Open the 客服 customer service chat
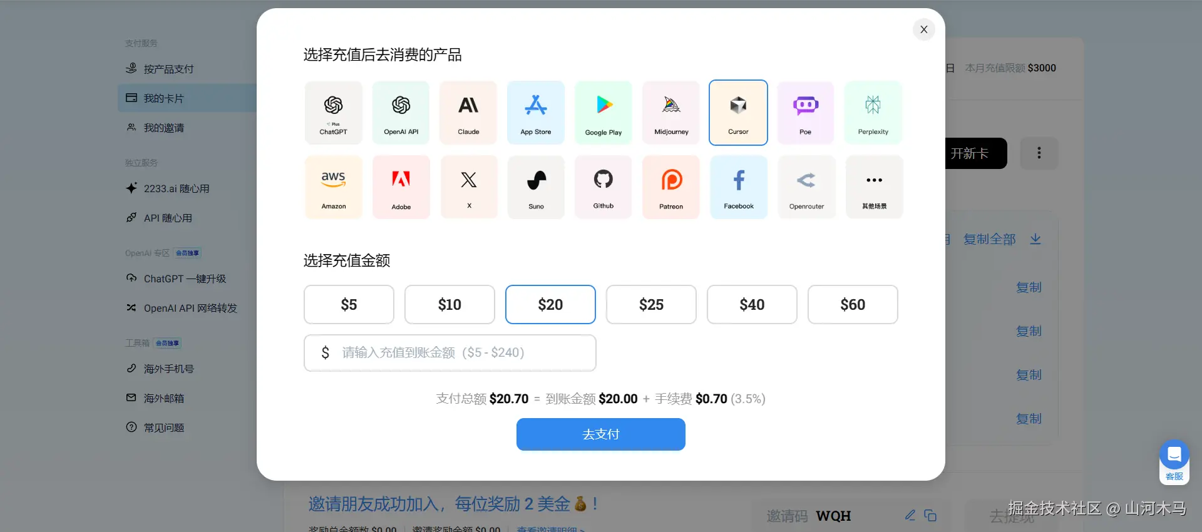1202x532 pixels. pos(1174,462)
